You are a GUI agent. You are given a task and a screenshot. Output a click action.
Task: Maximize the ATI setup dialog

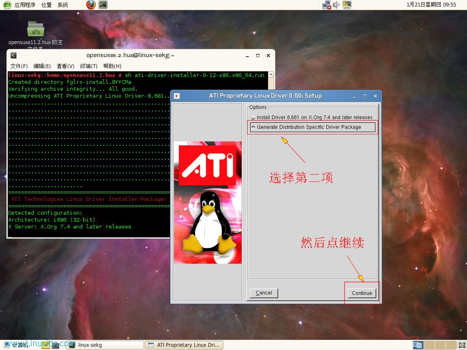click(x=365, y=96)
